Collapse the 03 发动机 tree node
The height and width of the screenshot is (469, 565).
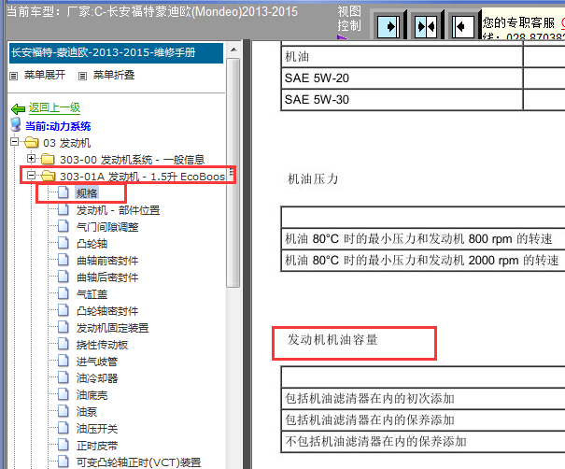pos(14,142)
